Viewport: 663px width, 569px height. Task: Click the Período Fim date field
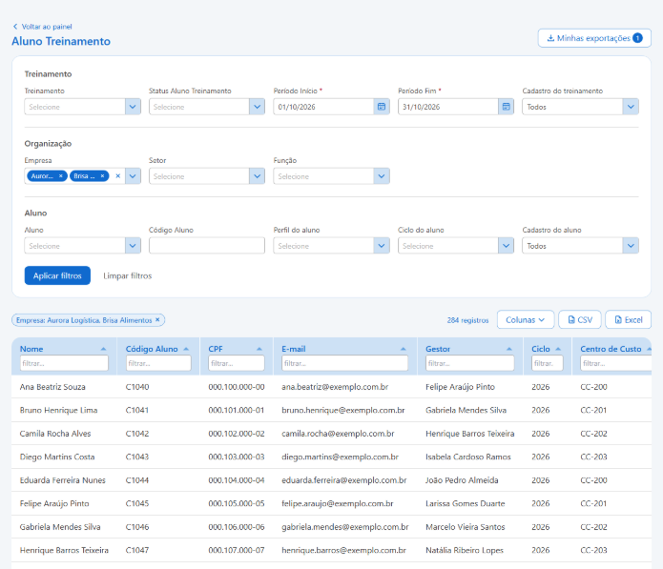[x=448, y=107]
